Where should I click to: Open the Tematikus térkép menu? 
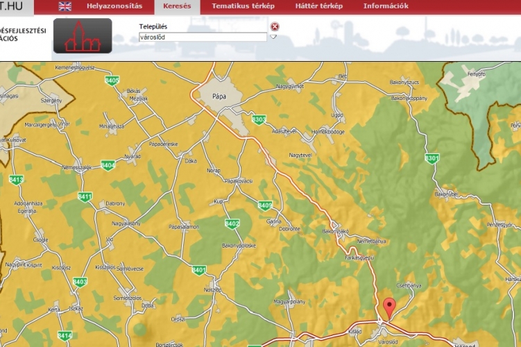(x=243, y=6)
